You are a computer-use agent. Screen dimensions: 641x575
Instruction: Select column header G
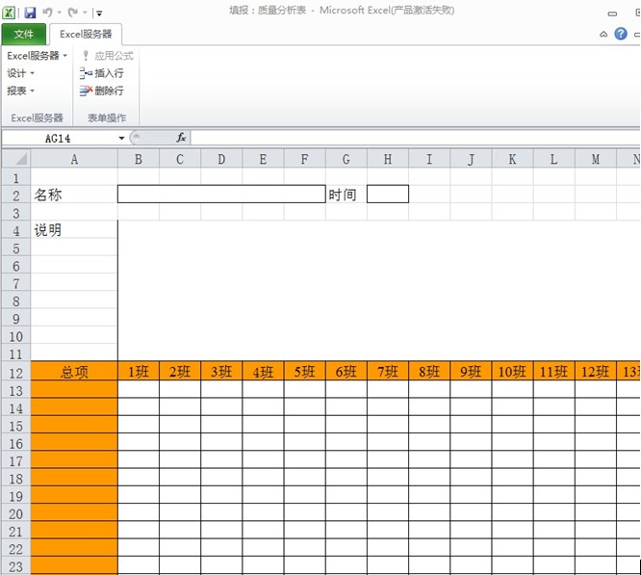pyautogui.click(x=346, y=159)
